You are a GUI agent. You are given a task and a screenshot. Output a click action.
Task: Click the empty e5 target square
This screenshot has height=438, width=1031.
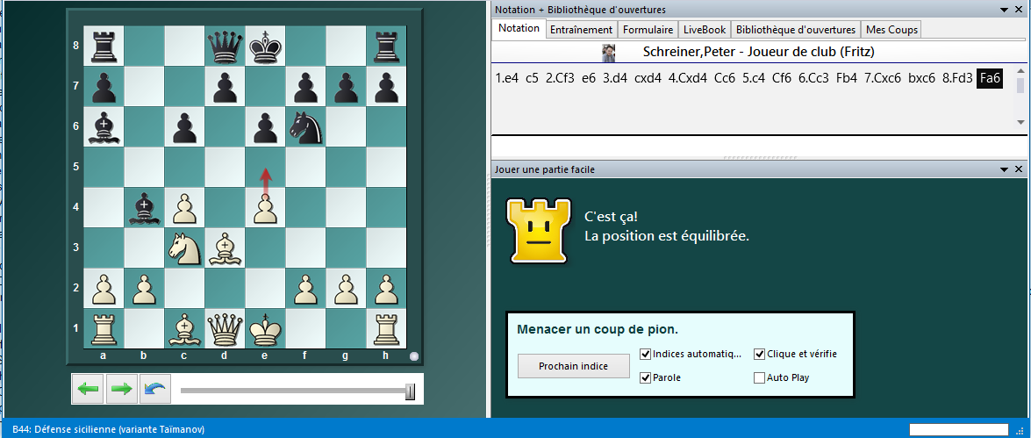click(x=265, y=168)
